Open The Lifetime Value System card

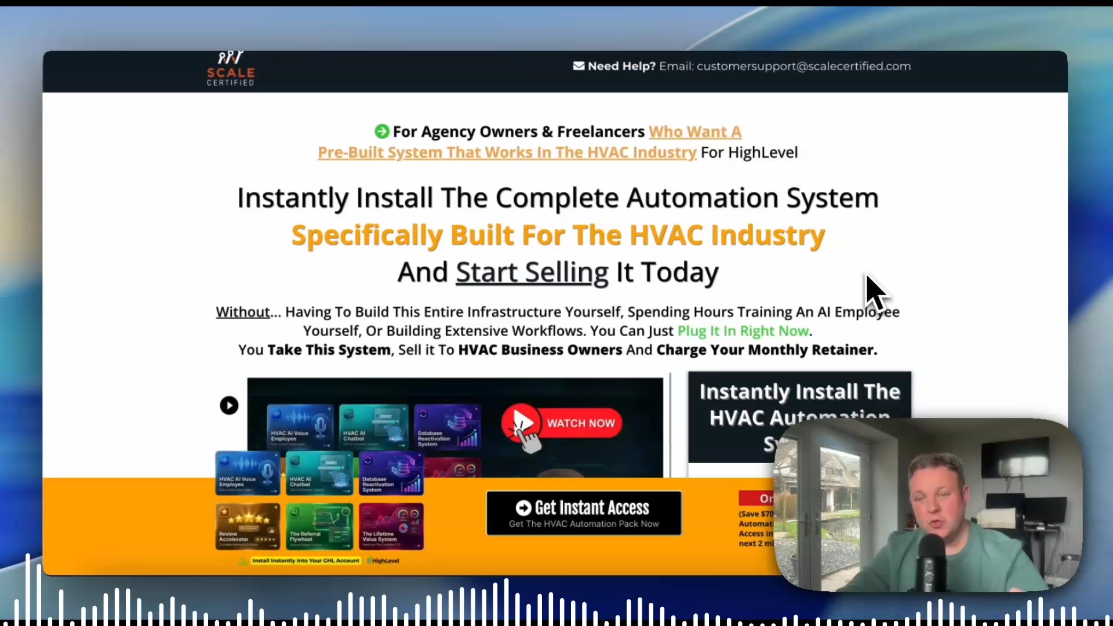point(391,526)
